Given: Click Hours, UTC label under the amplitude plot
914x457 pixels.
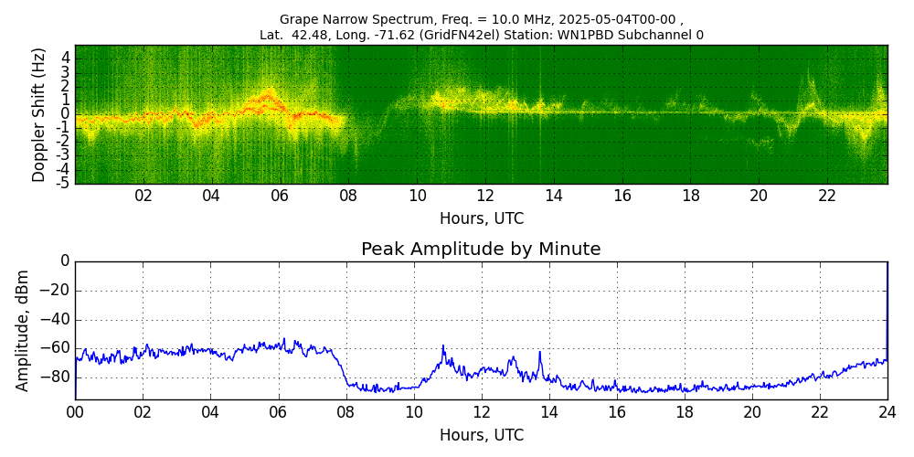Looking at the screenshot, I should pyautogui.click(x=481, y=435).
